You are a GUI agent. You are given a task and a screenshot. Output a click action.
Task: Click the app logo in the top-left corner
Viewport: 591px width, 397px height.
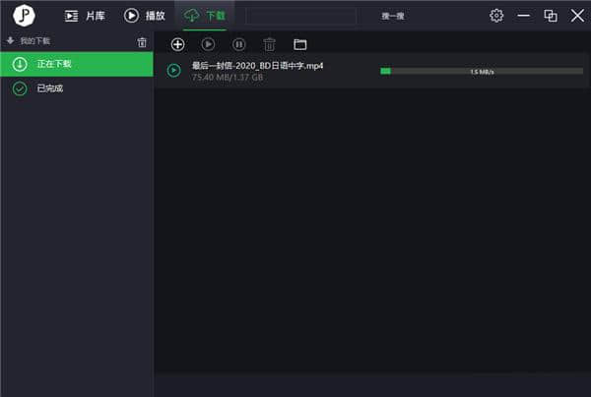click(25, 16)
